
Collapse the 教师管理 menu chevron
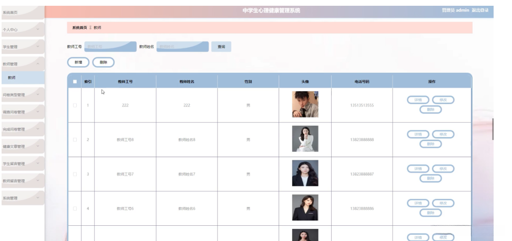[37, 64]
